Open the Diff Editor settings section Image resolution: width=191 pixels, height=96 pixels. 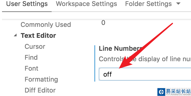pos(40,90)
